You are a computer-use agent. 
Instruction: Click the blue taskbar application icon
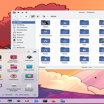(x=36, y=101)
